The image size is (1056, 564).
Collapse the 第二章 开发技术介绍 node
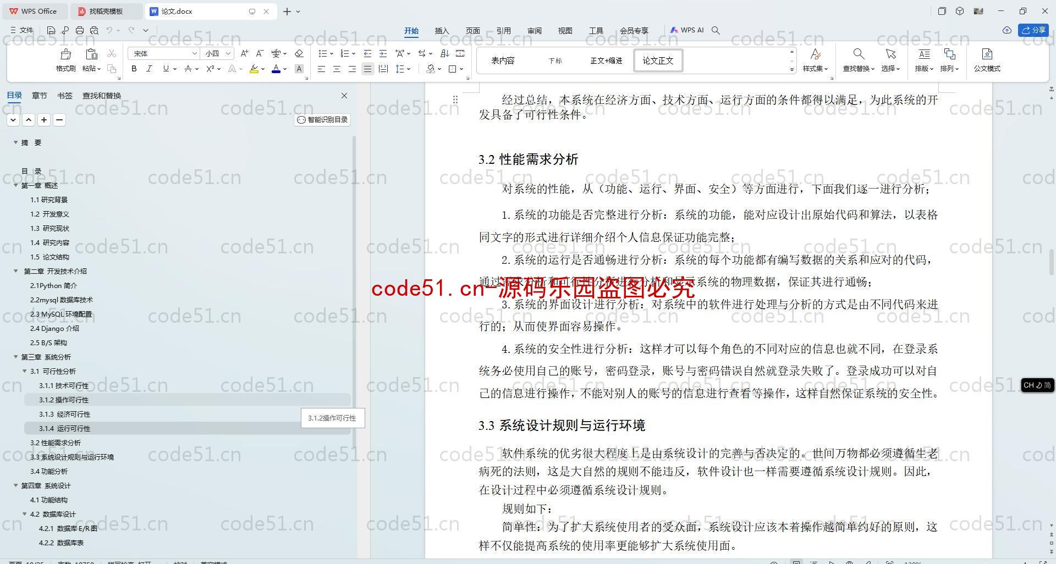pyautogui.click(x=16, y=271)
